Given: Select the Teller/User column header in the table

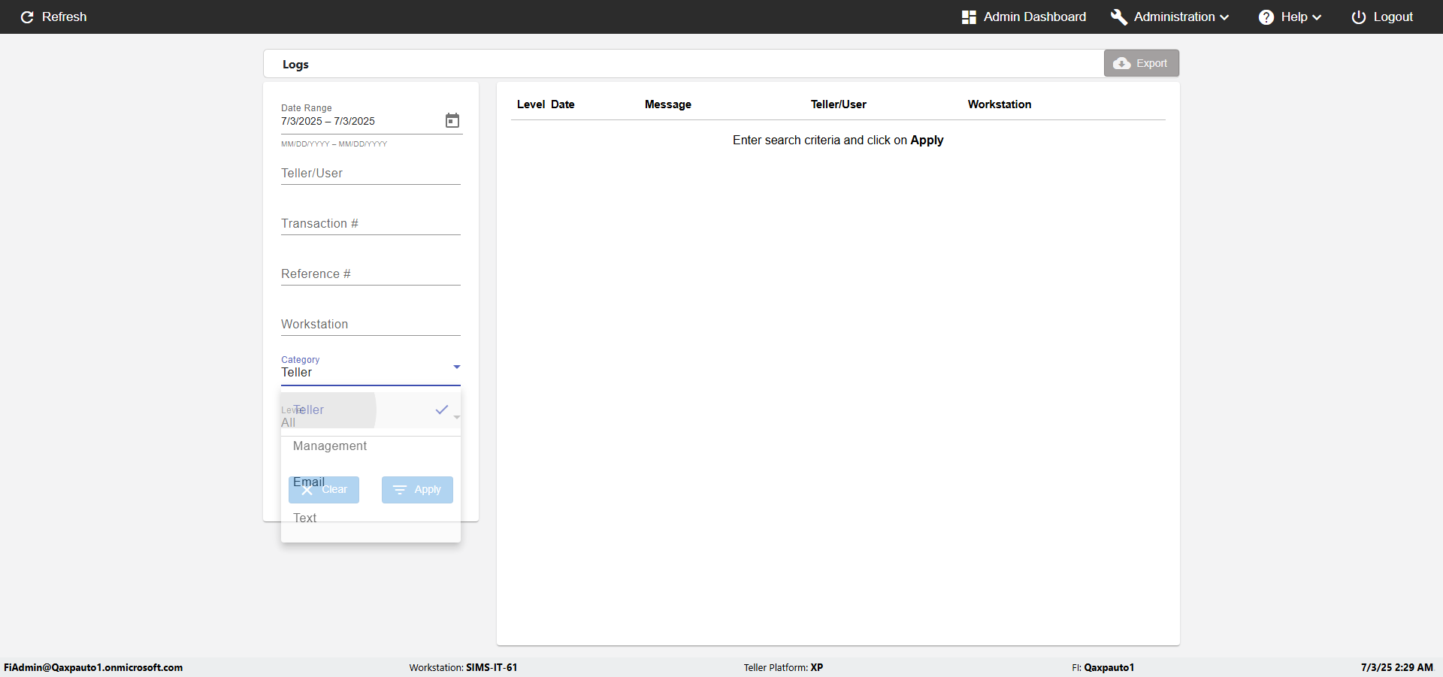Looking at the screenshot, I should [839, 104].
